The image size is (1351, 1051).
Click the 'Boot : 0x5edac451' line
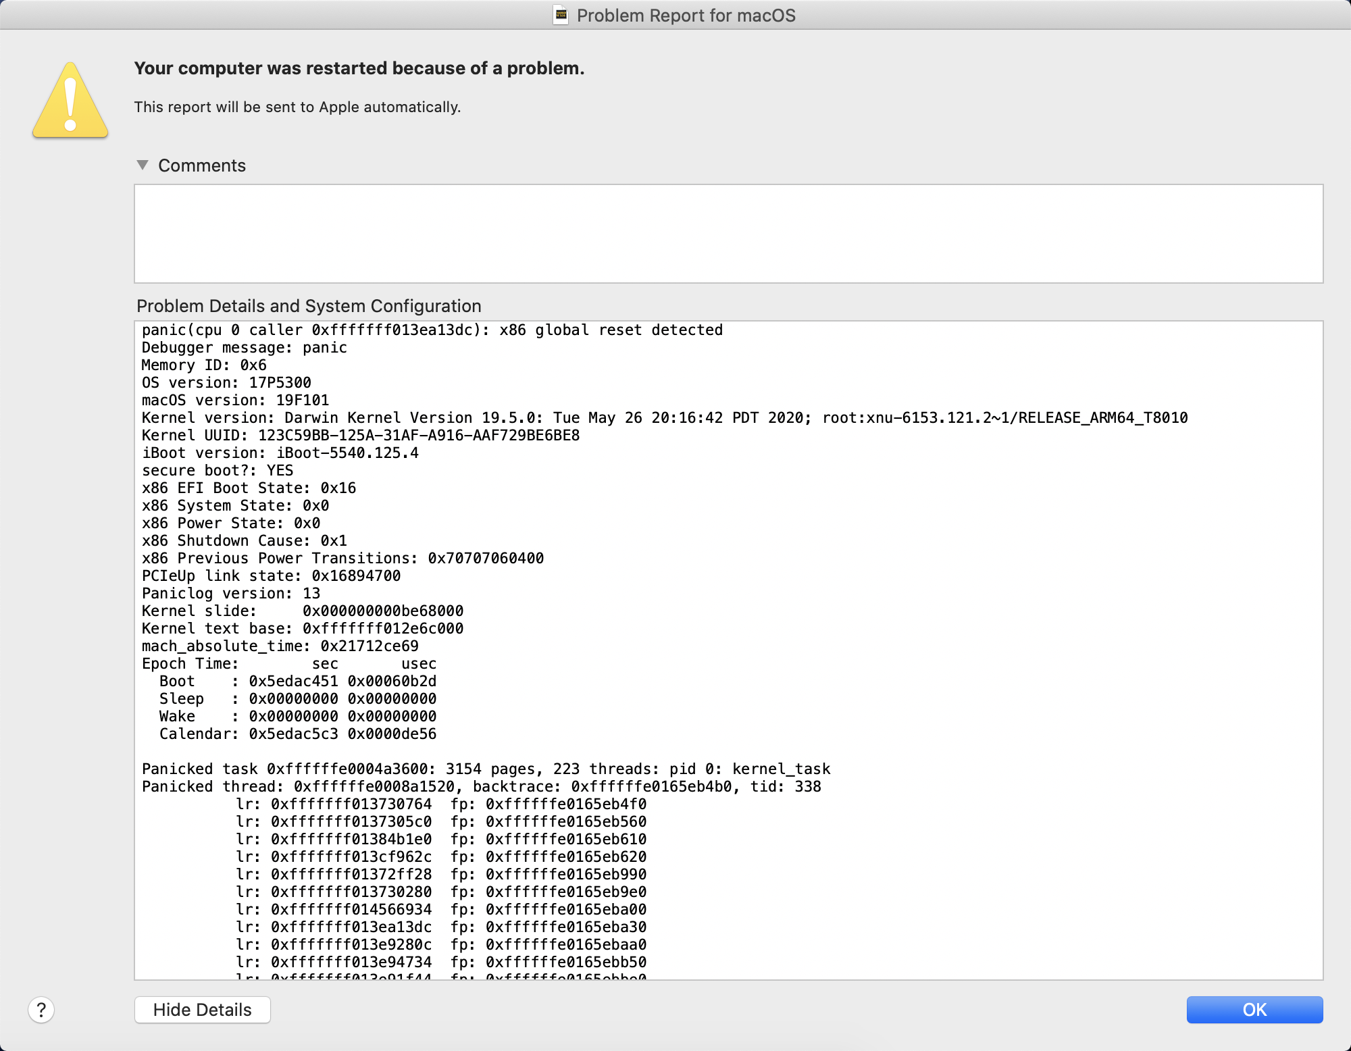298,682
